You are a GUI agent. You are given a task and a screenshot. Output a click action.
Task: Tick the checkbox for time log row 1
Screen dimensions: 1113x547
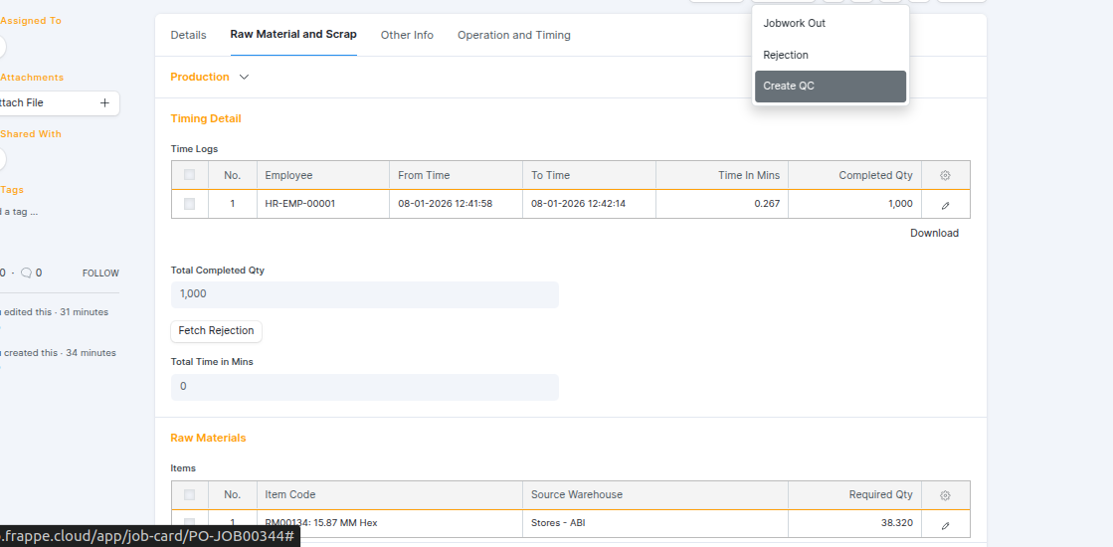click(189, 204)
